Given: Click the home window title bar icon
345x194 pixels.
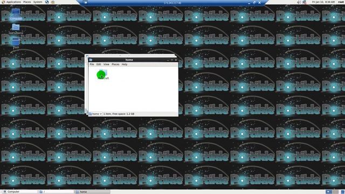Looking at the screenshot, I should 91,60.
